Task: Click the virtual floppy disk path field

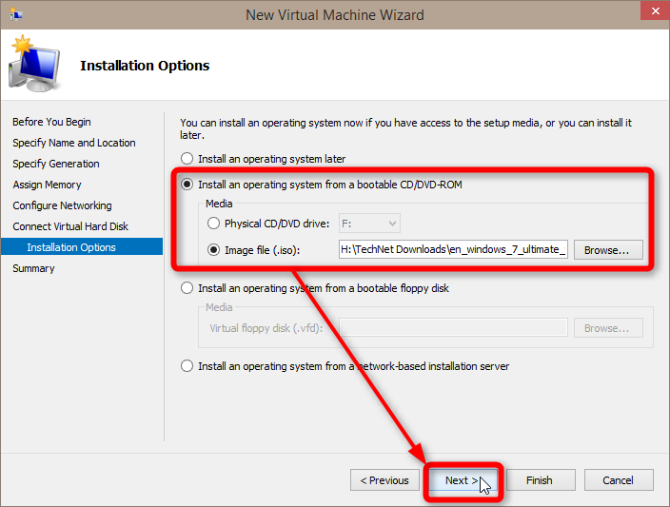Action: pos(453,327)
